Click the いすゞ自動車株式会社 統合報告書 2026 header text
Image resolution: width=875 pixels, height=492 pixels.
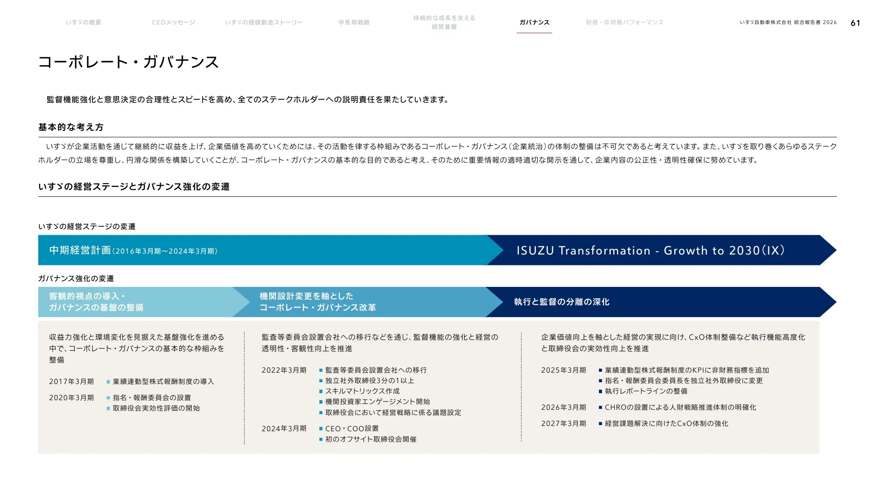click(788, 22)
